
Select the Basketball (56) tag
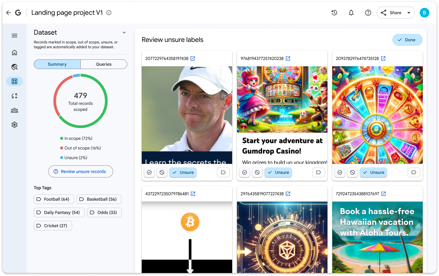point(99,199)
